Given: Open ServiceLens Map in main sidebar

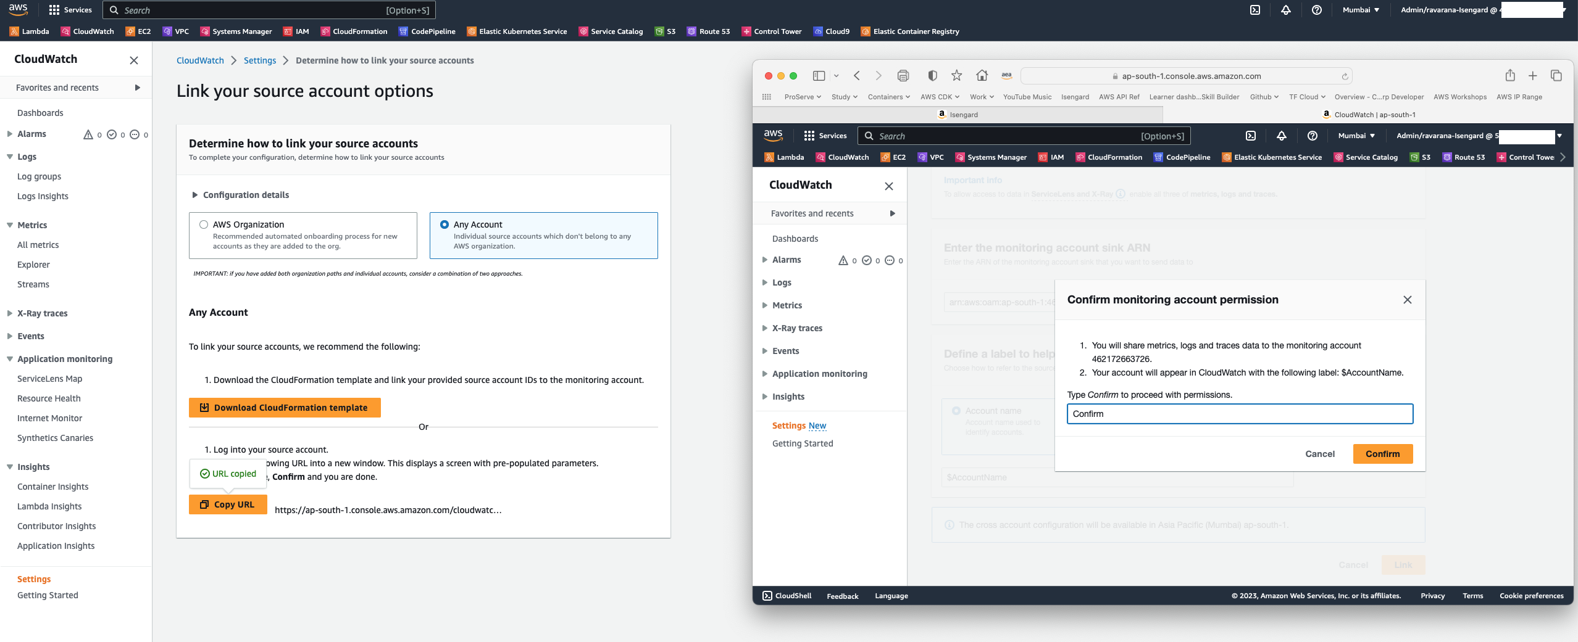Looking at the screenshot, I should [x=50, y=379].
